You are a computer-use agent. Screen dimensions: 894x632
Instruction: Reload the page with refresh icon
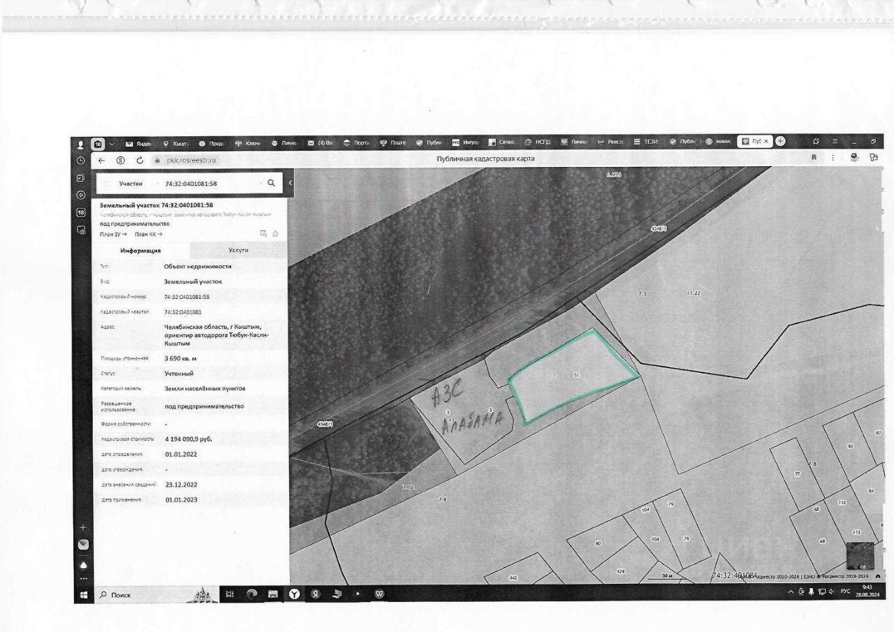point(140,160)
